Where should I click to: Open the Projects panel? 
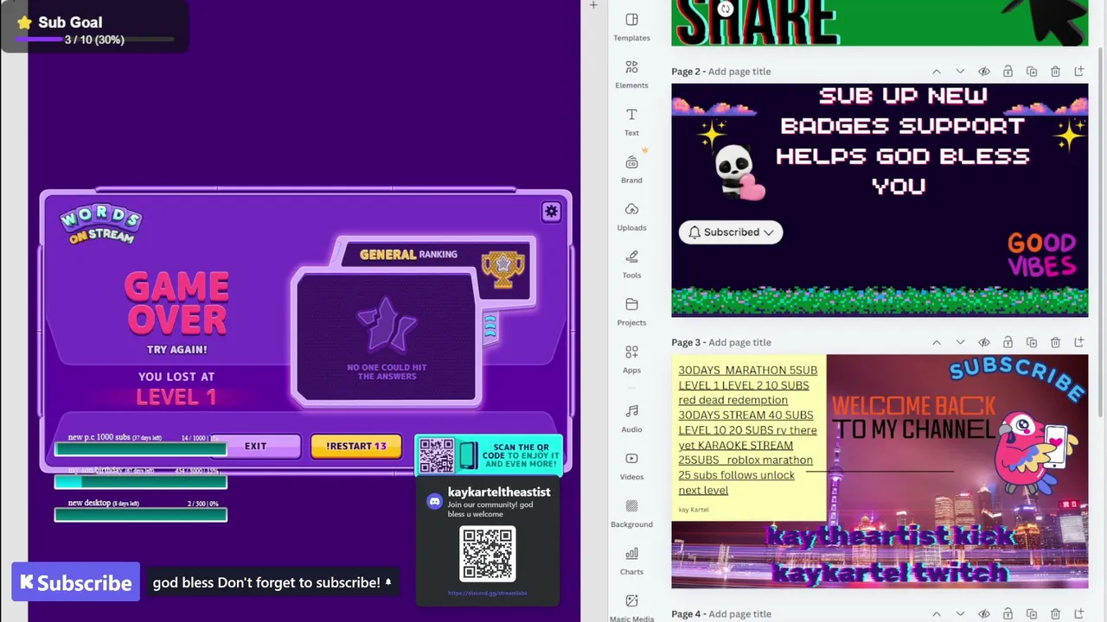tap(631, 312)
